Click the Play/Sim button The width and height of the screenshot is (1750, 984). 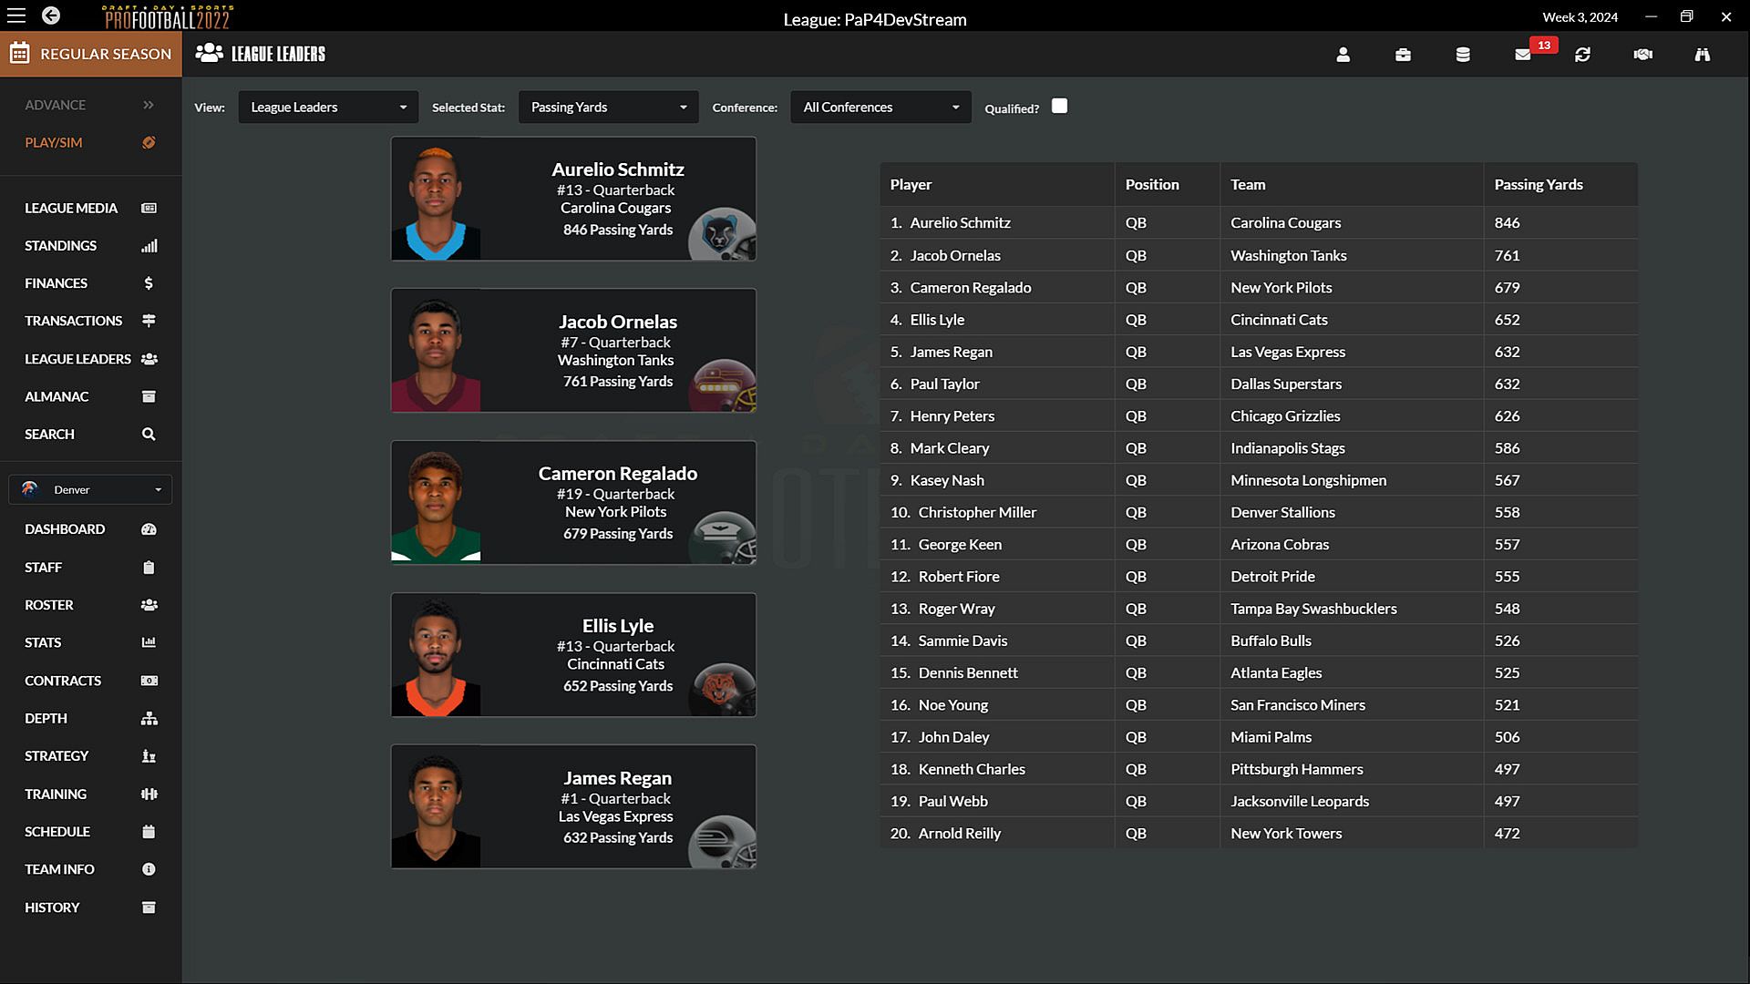tap(54, 143)
